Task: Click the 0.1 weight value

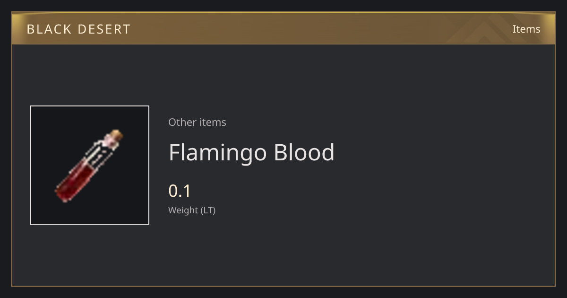Action: click(x=180, y=191)
